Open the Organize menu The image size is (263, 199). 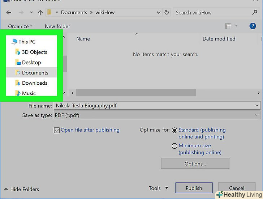pos(20,26)
